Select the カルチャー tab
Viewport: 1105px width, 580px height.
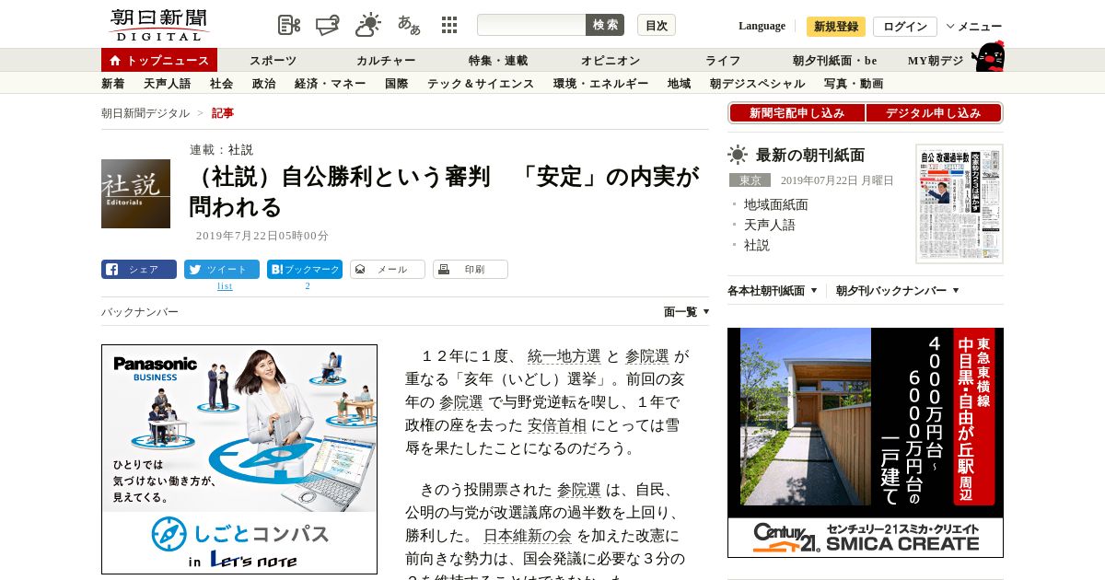pos(386,61)
